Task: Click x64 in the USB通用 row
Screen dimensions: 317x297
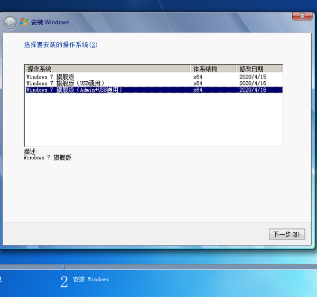Action: tap(198, 83)
